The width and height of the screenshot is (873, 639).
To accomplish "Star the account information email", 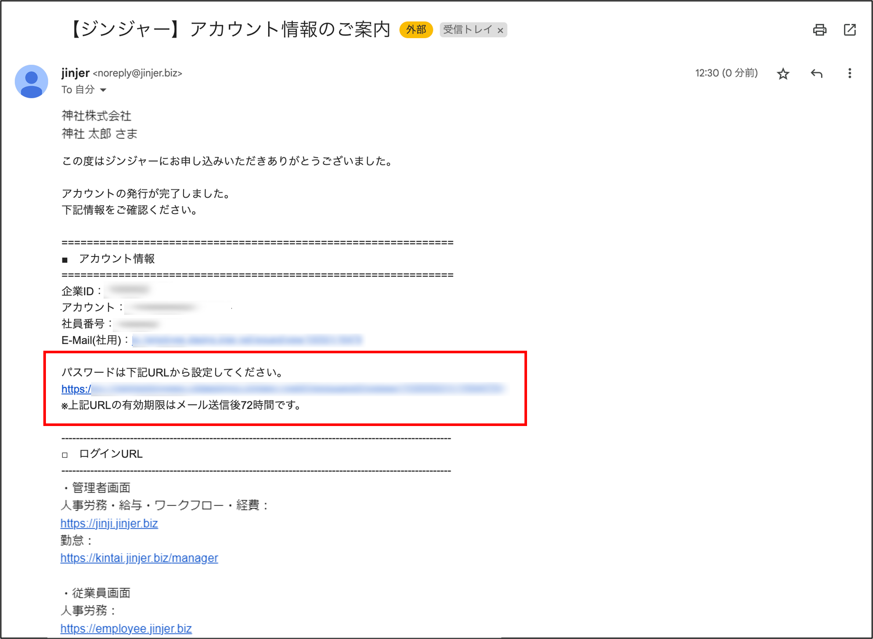I will click(783, 73).
